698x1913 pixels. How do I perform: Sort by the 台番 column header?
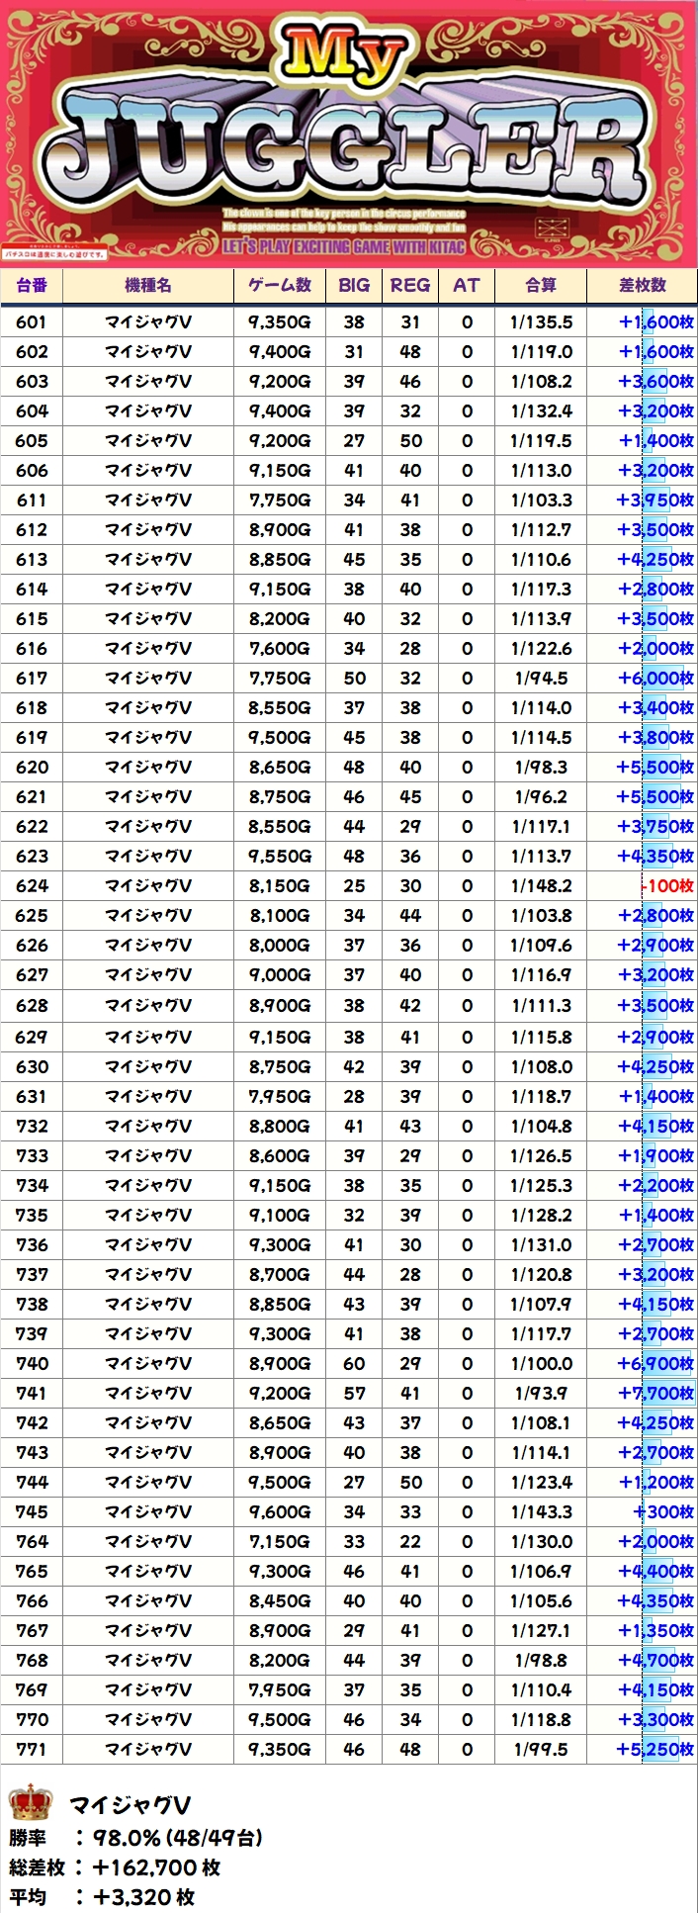point(32,285)
